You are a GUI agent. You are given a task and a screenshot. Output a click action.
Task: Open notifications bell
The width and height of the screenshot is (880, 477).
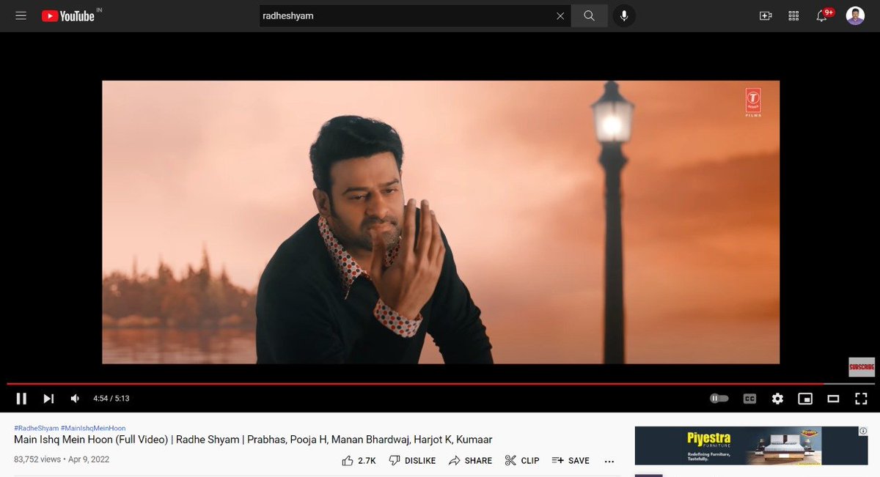click(822, 15)
